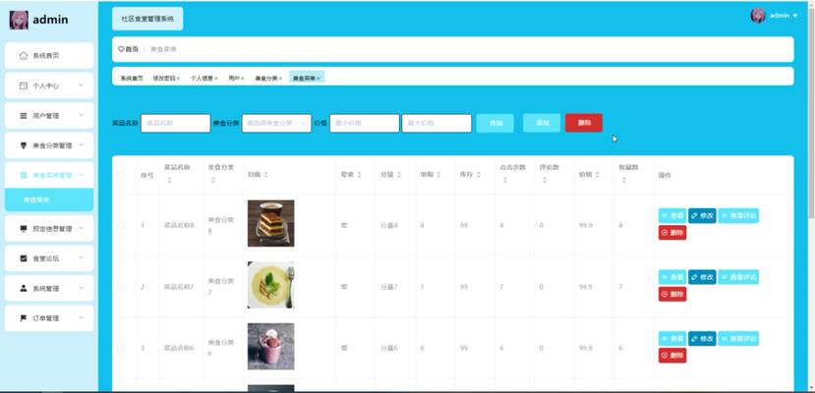Click 修改 for the row 1 dish
This screenshot has height=393, width=815.
pyautogui.click(x=702, y=215)
